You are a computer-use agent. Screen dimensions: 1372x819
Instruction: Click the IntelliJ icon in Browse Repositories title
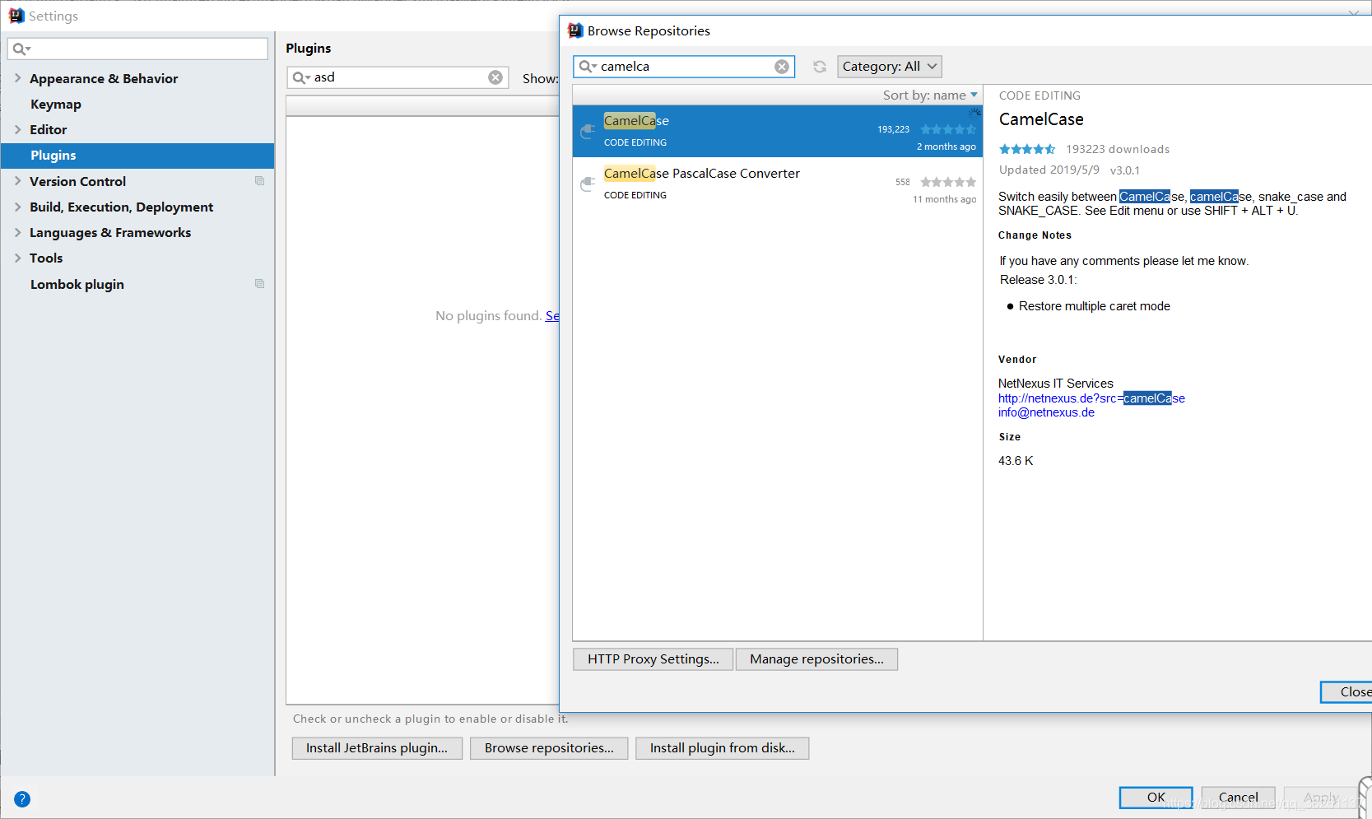point(575,30)
